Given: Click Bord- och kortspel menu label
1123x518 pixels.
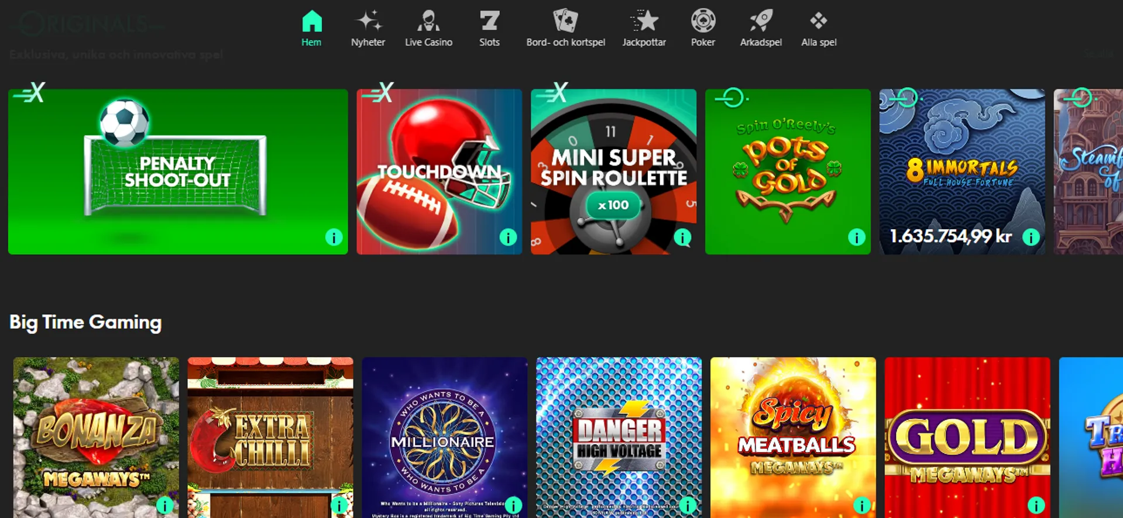Looking at the screenshot, I should pos(565,42).
